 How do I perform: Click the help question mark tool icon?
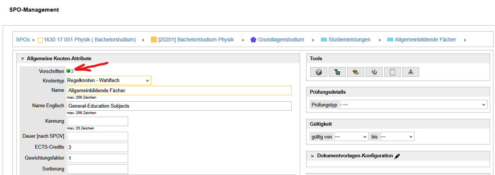point(319,72)
